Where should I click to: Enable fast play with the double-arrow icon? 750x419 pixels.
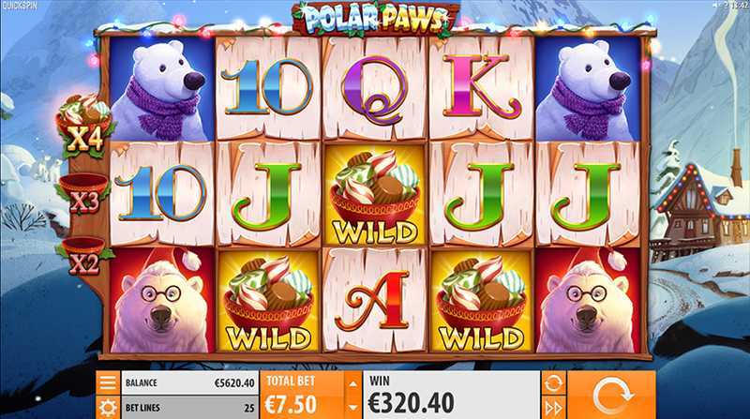pos(553,408)
